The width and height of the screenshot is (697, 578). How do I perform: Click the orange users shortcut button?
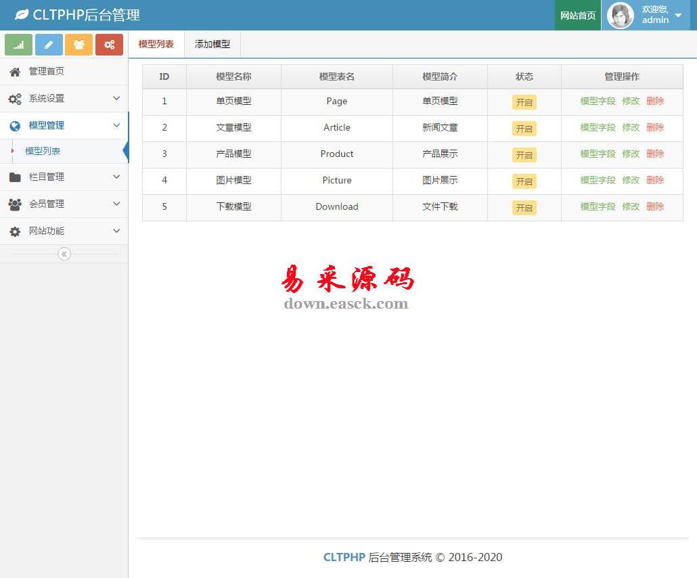point(78,45)
